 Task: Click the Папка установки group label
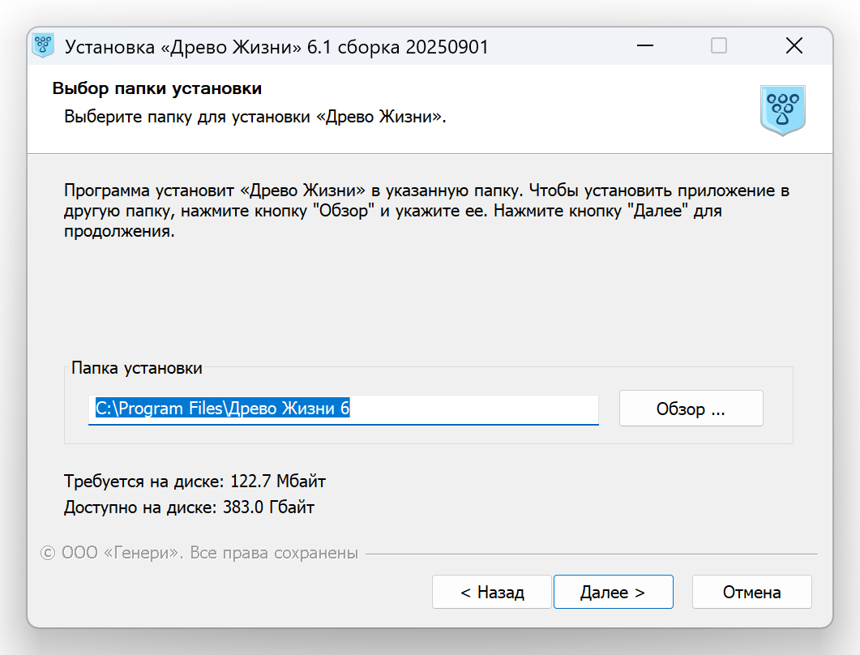136,367
